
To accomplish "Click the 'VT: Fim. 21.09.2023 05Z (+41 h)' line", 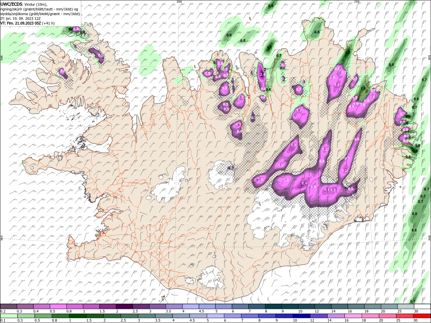I will [28, 23].
